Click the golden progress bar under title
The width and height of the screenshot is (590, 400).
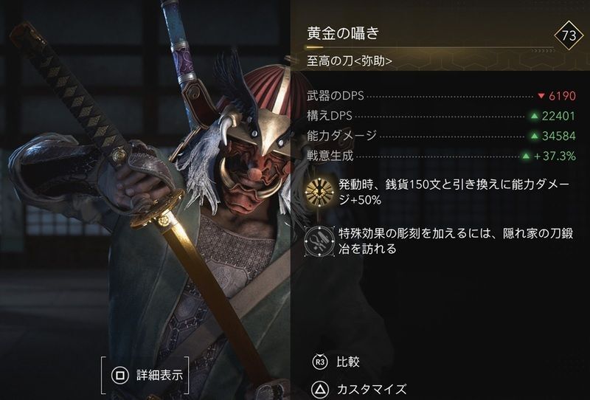430,48
